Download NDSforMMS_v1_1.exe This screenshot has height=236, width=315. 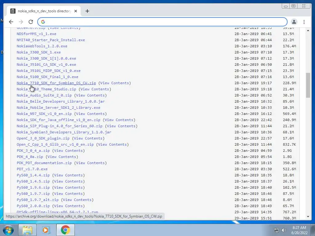[x=36, y=34]
